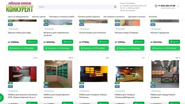Open Магазин меда в Озерках title link
This screenshot has width=185, height=104.
coord(127,33)
